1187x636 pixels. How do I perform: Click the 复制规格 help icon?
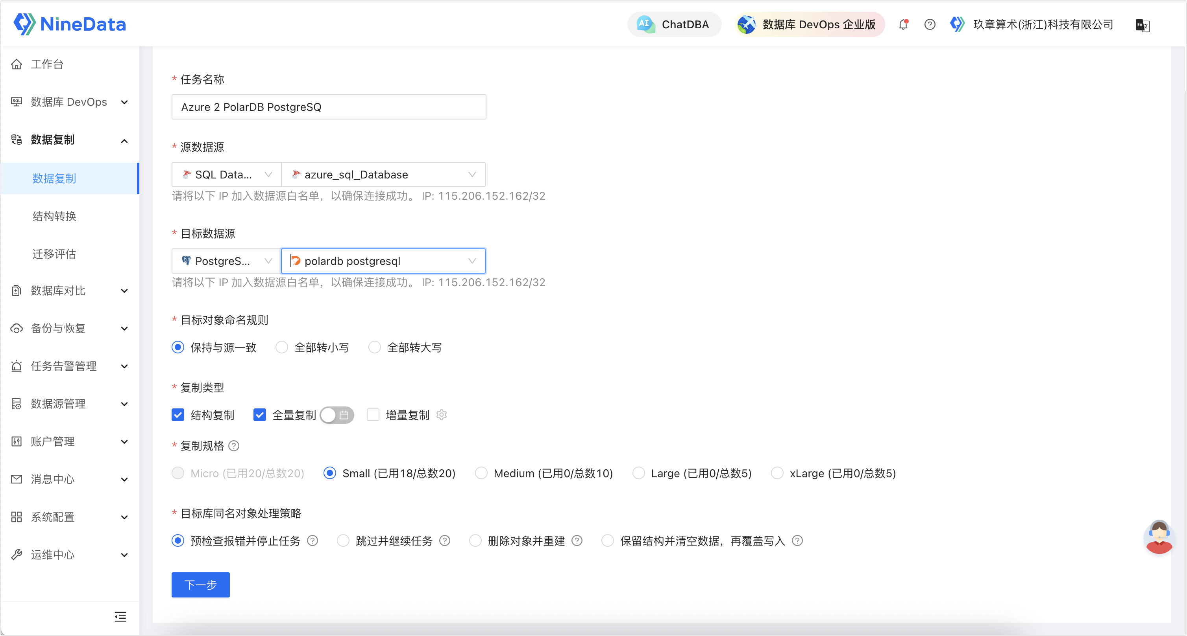pyautogui.click(x=234, y=446)
